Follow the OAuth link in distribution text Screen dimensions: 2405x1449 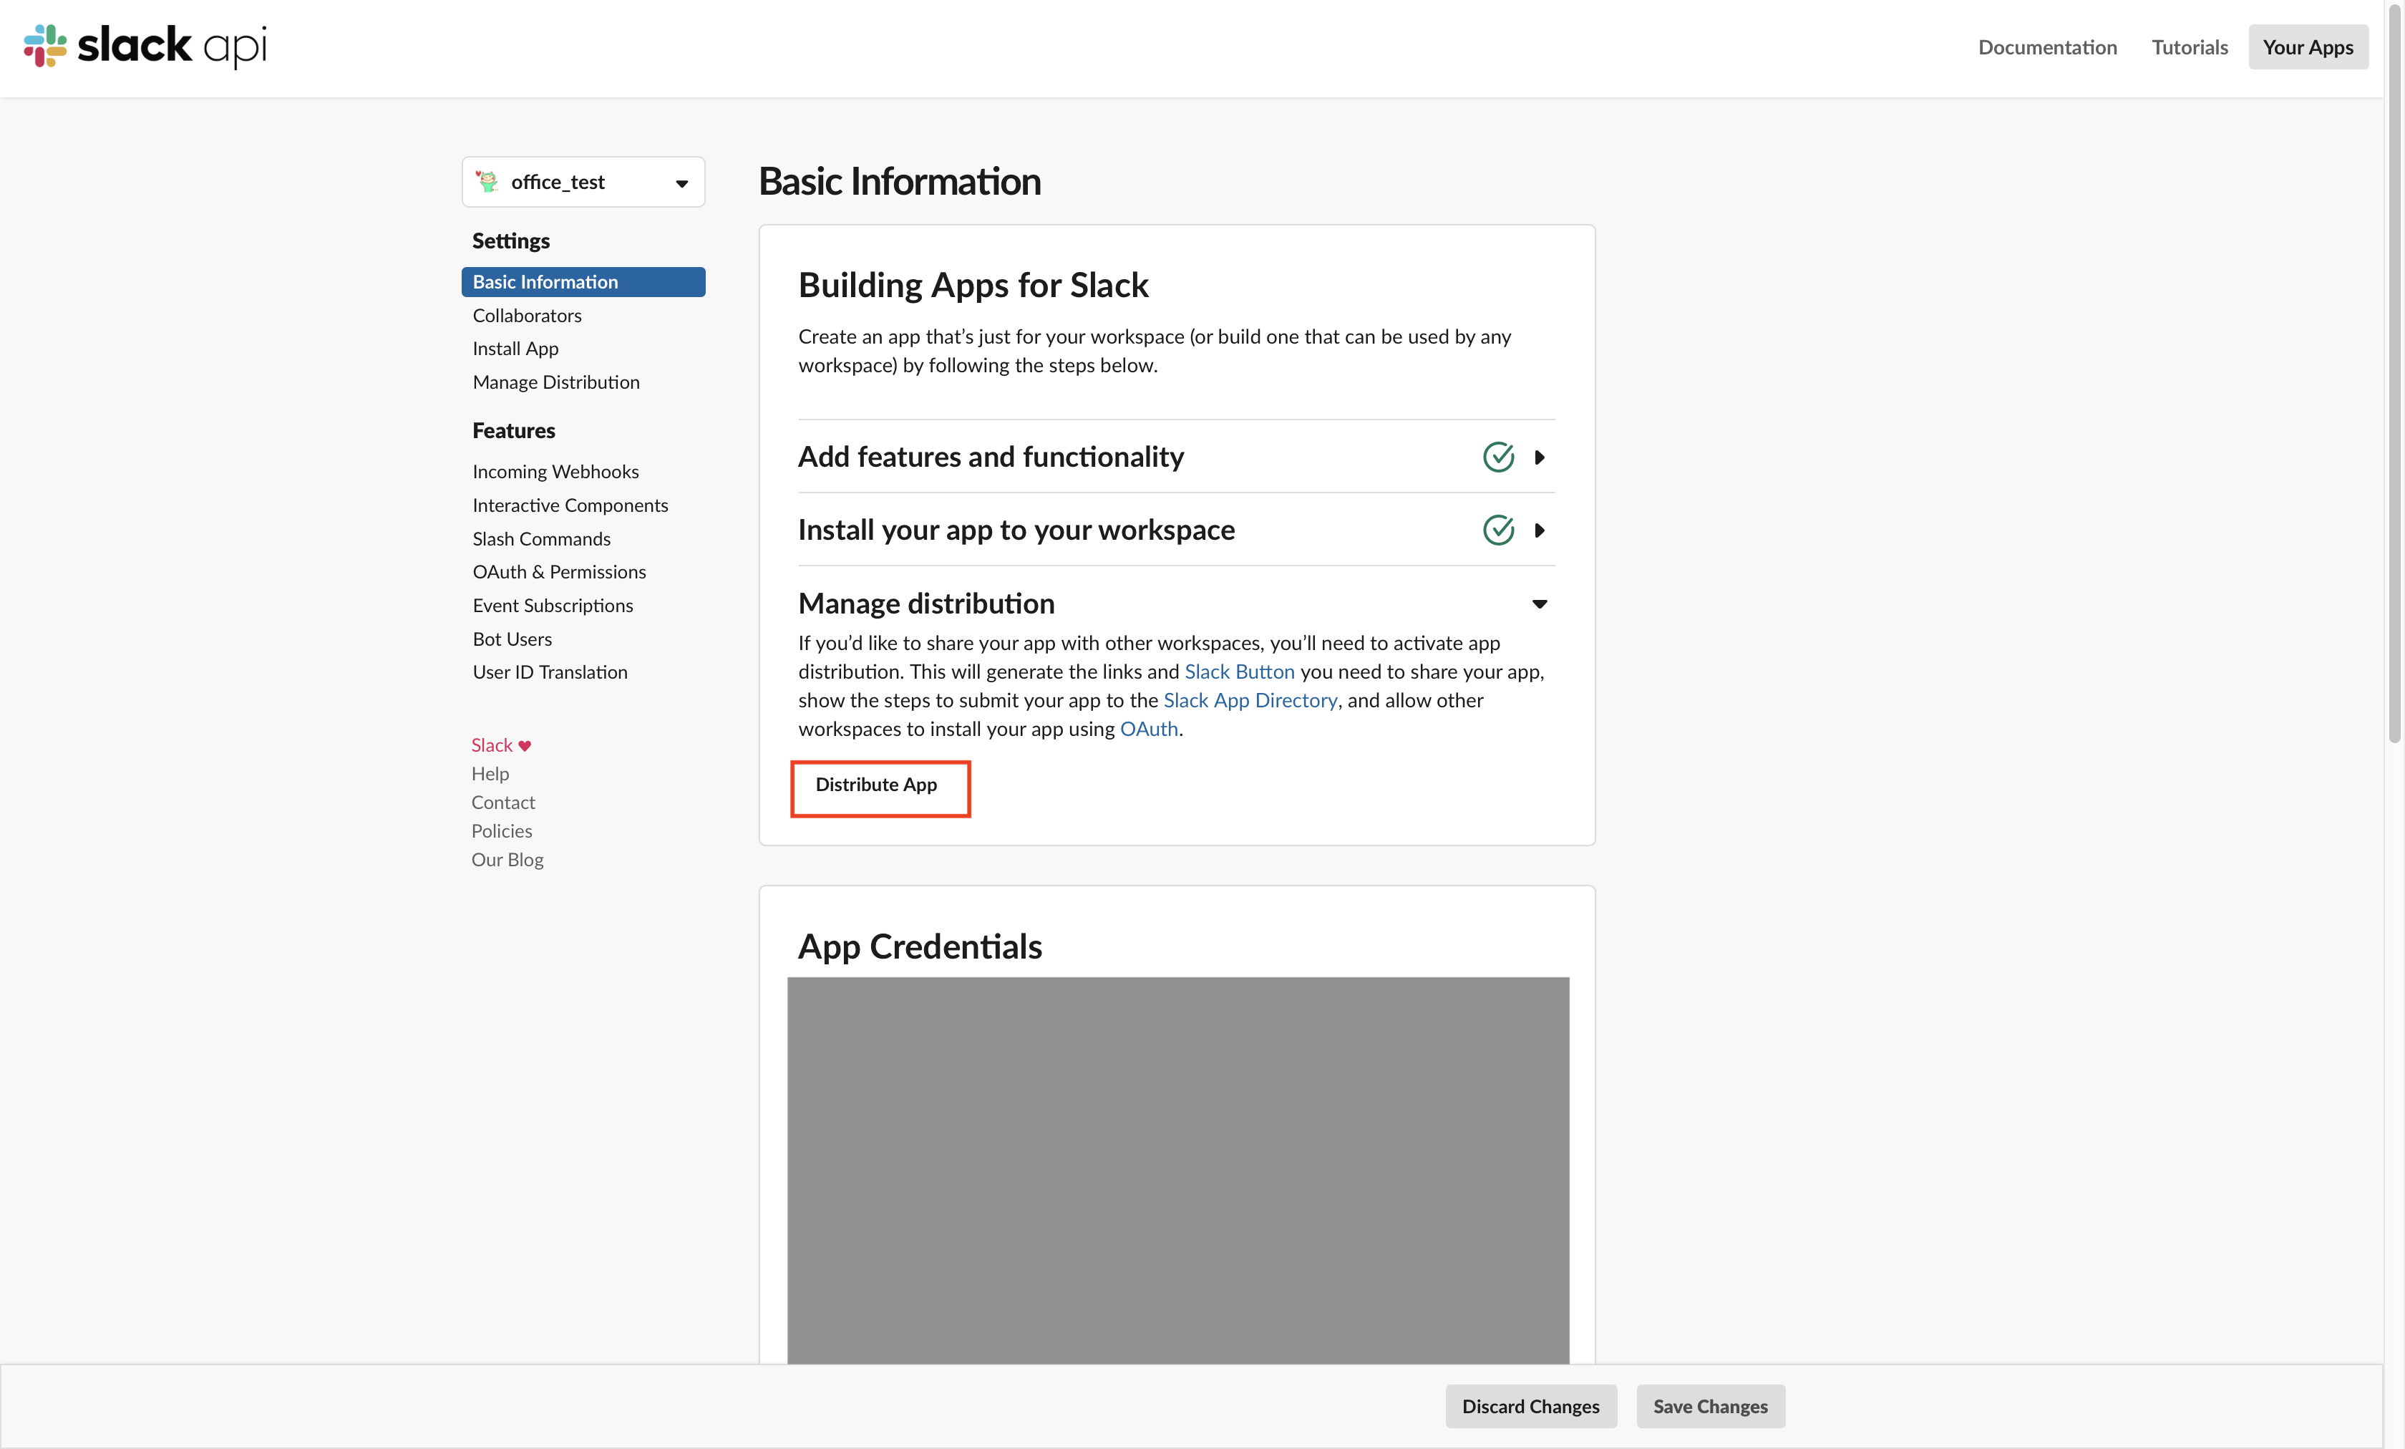pyautogui.click(x=1149, y=730)
